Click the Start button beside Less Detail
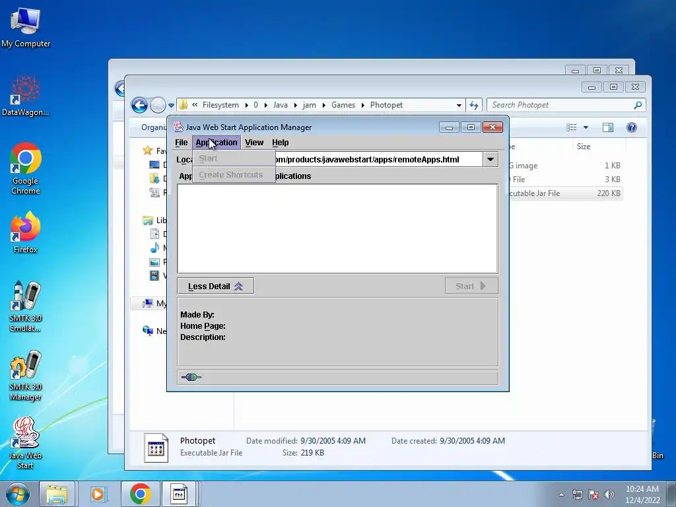Image resolution: width=676 pixels, height=507 pixels. 471,287
